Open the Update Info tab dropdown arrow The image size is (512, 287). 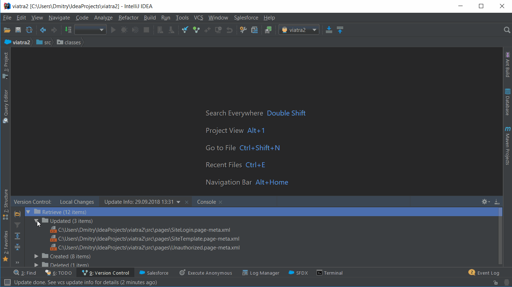[x=178, y=202]
